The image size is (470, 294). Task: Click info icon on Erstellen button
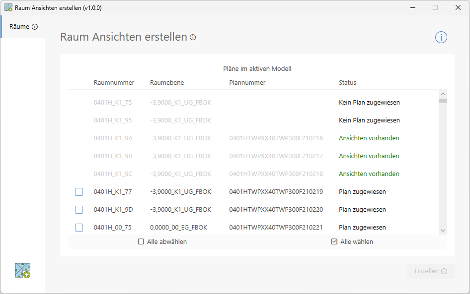click(444, 271)
